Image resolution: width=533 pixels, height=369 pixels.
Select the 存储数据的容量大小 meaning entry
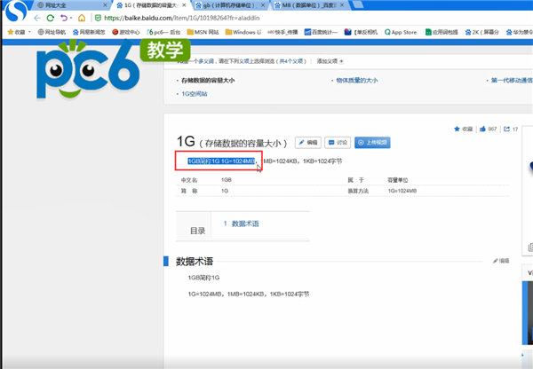coord(208,81)
